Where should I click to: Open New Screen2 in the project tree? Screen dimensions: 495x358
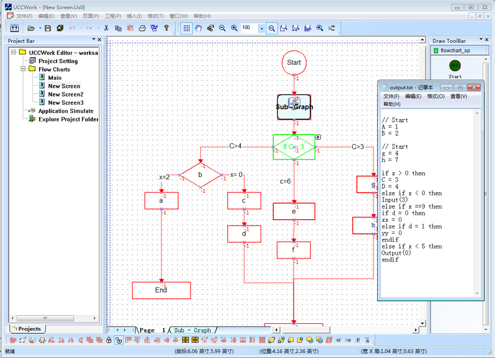coord(65,94)
